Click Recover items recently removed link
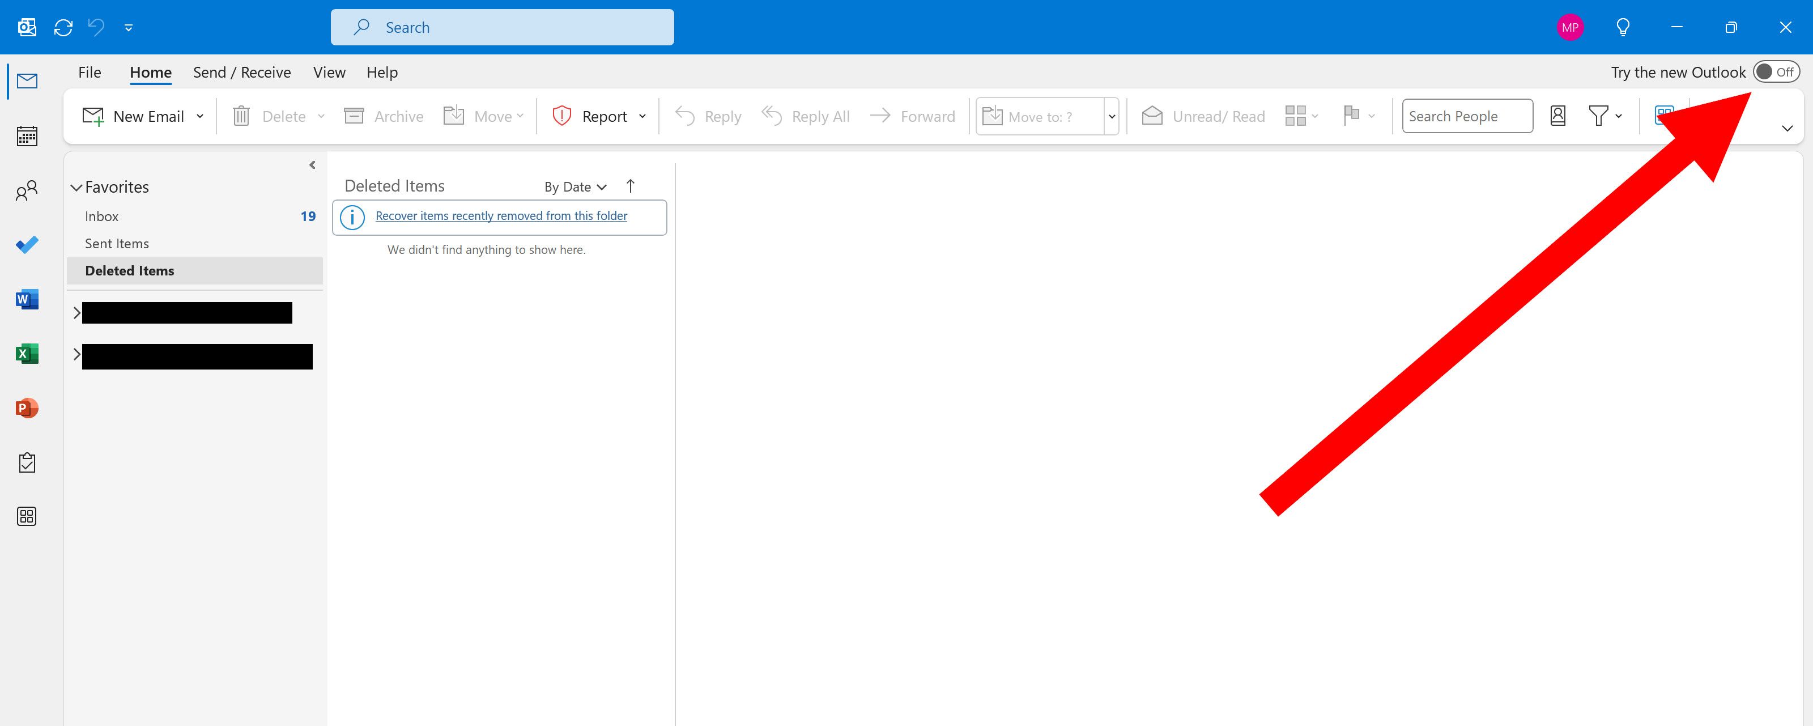This screenshot has width=1813, height=726. (502, 215)
